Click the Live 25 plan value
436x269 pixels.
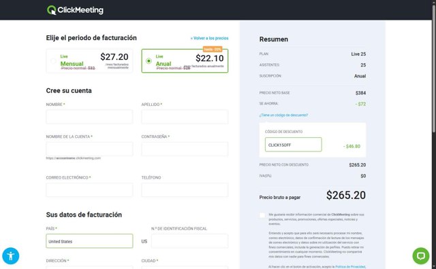[358, 54]
